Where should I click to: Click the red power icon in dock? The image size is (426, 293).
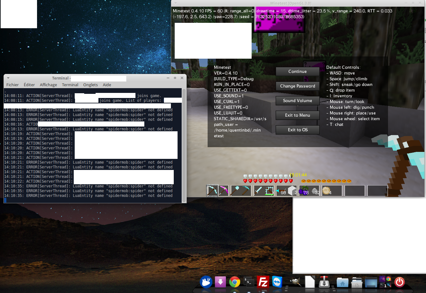tap(399, 282)
